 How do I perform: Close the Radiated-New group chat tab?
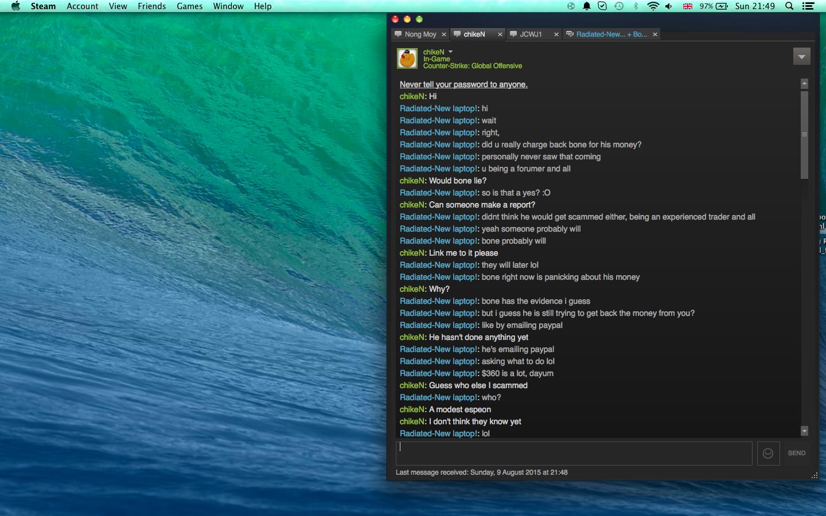tap(654, 34)
